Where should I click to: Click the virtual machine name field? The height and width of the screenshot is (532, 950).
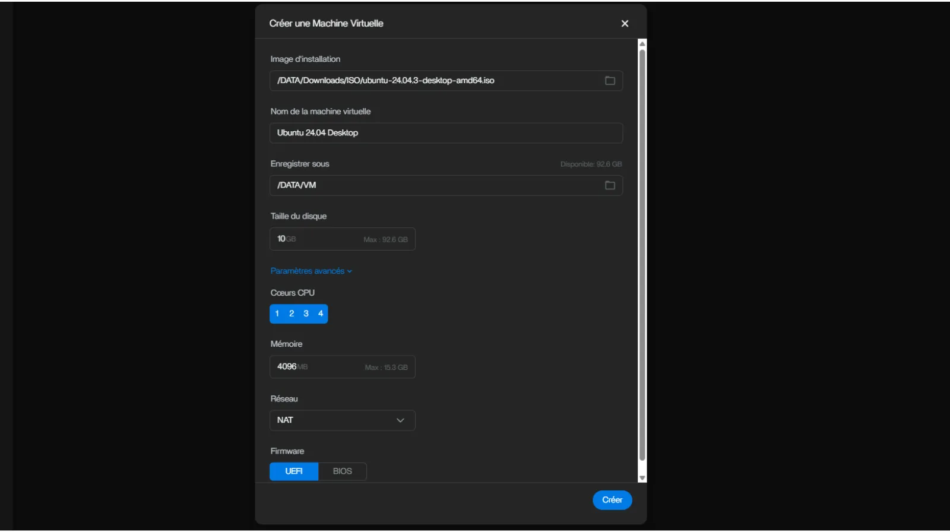pos(445,133)
